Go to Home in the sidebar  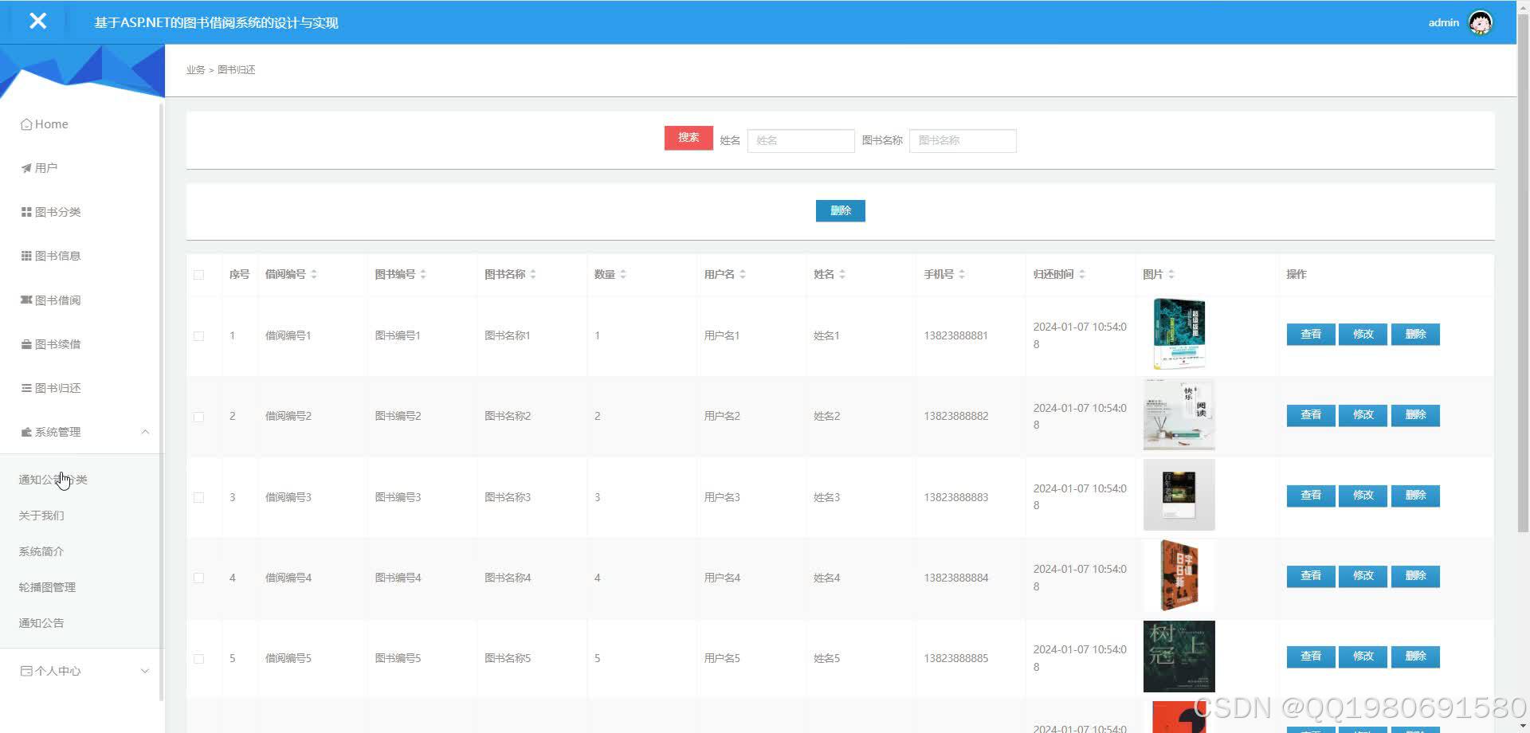(45, 124)
